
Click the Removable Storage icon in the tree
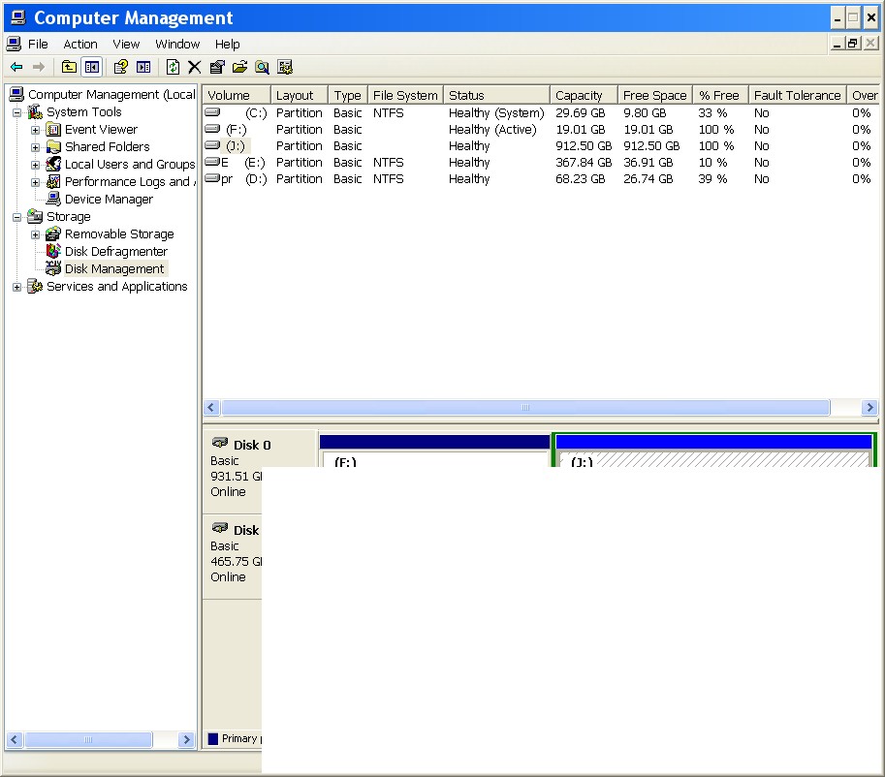pos(53,234)
